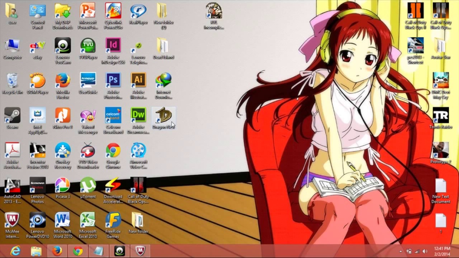Select the Lenovo PowerDVD10 desktop icon
The height and width of the screenshot is (258, 459).
pyautogui.click(x=38, y=225)
